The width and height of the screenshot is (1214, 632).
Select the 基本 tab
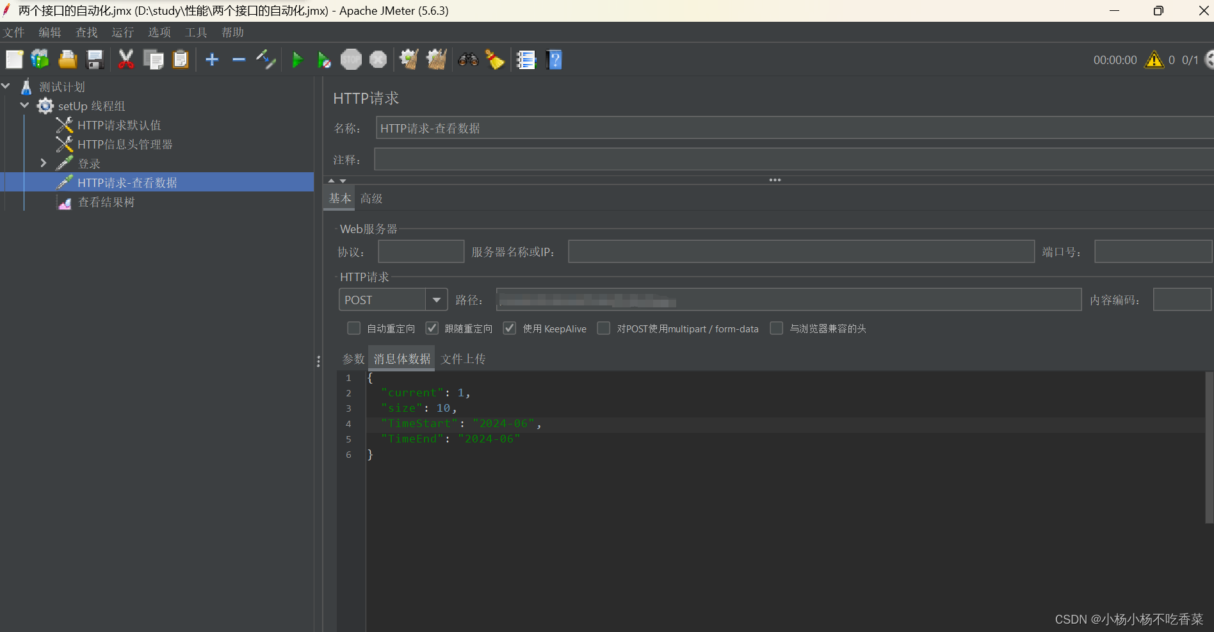point(340,199)
